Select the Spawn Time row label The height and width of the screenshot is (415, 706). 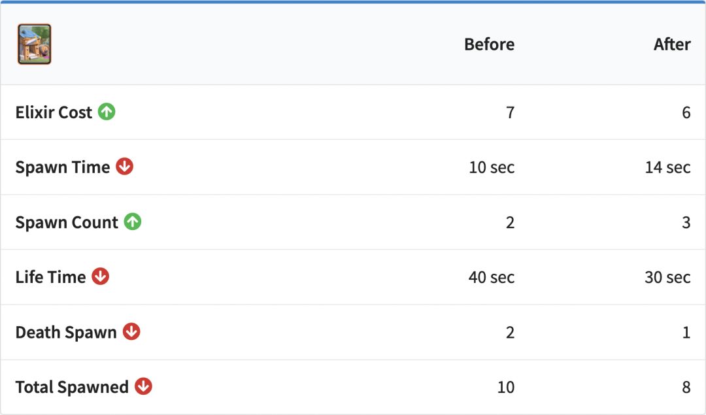point(63,167)
